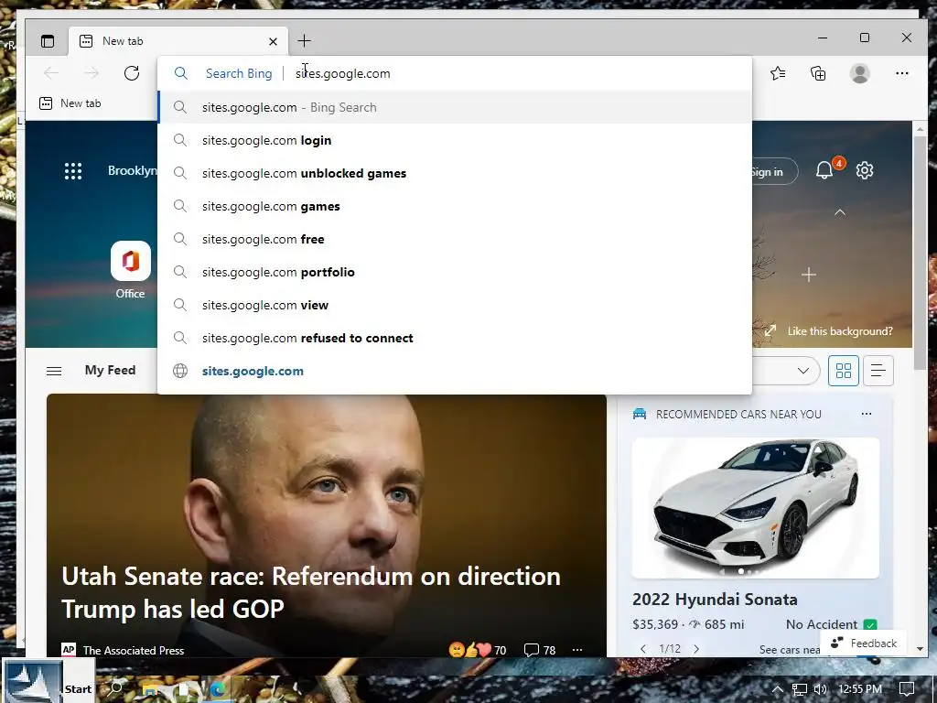Open a new tab with the plus button
Viewport: 937px width, 703px height.
304,40
